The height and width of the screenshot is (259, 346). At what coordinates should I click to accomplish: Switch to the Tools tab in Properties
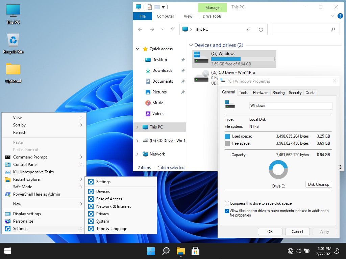tap(243, 93)
